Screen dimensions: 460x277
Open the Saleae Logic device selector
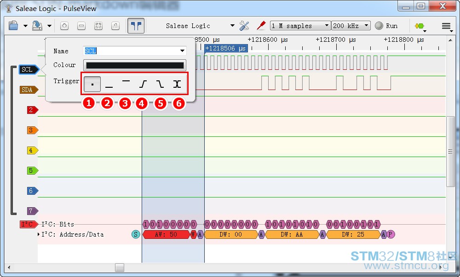(x=200, y=26)
